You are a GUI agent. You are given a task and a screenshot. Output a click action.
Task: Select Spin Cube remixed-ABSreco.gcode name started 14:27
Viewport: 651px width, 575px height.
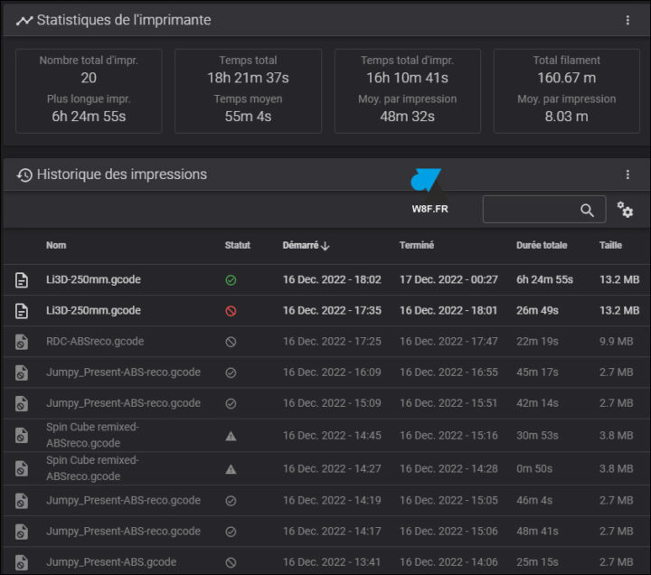(92, 468)
